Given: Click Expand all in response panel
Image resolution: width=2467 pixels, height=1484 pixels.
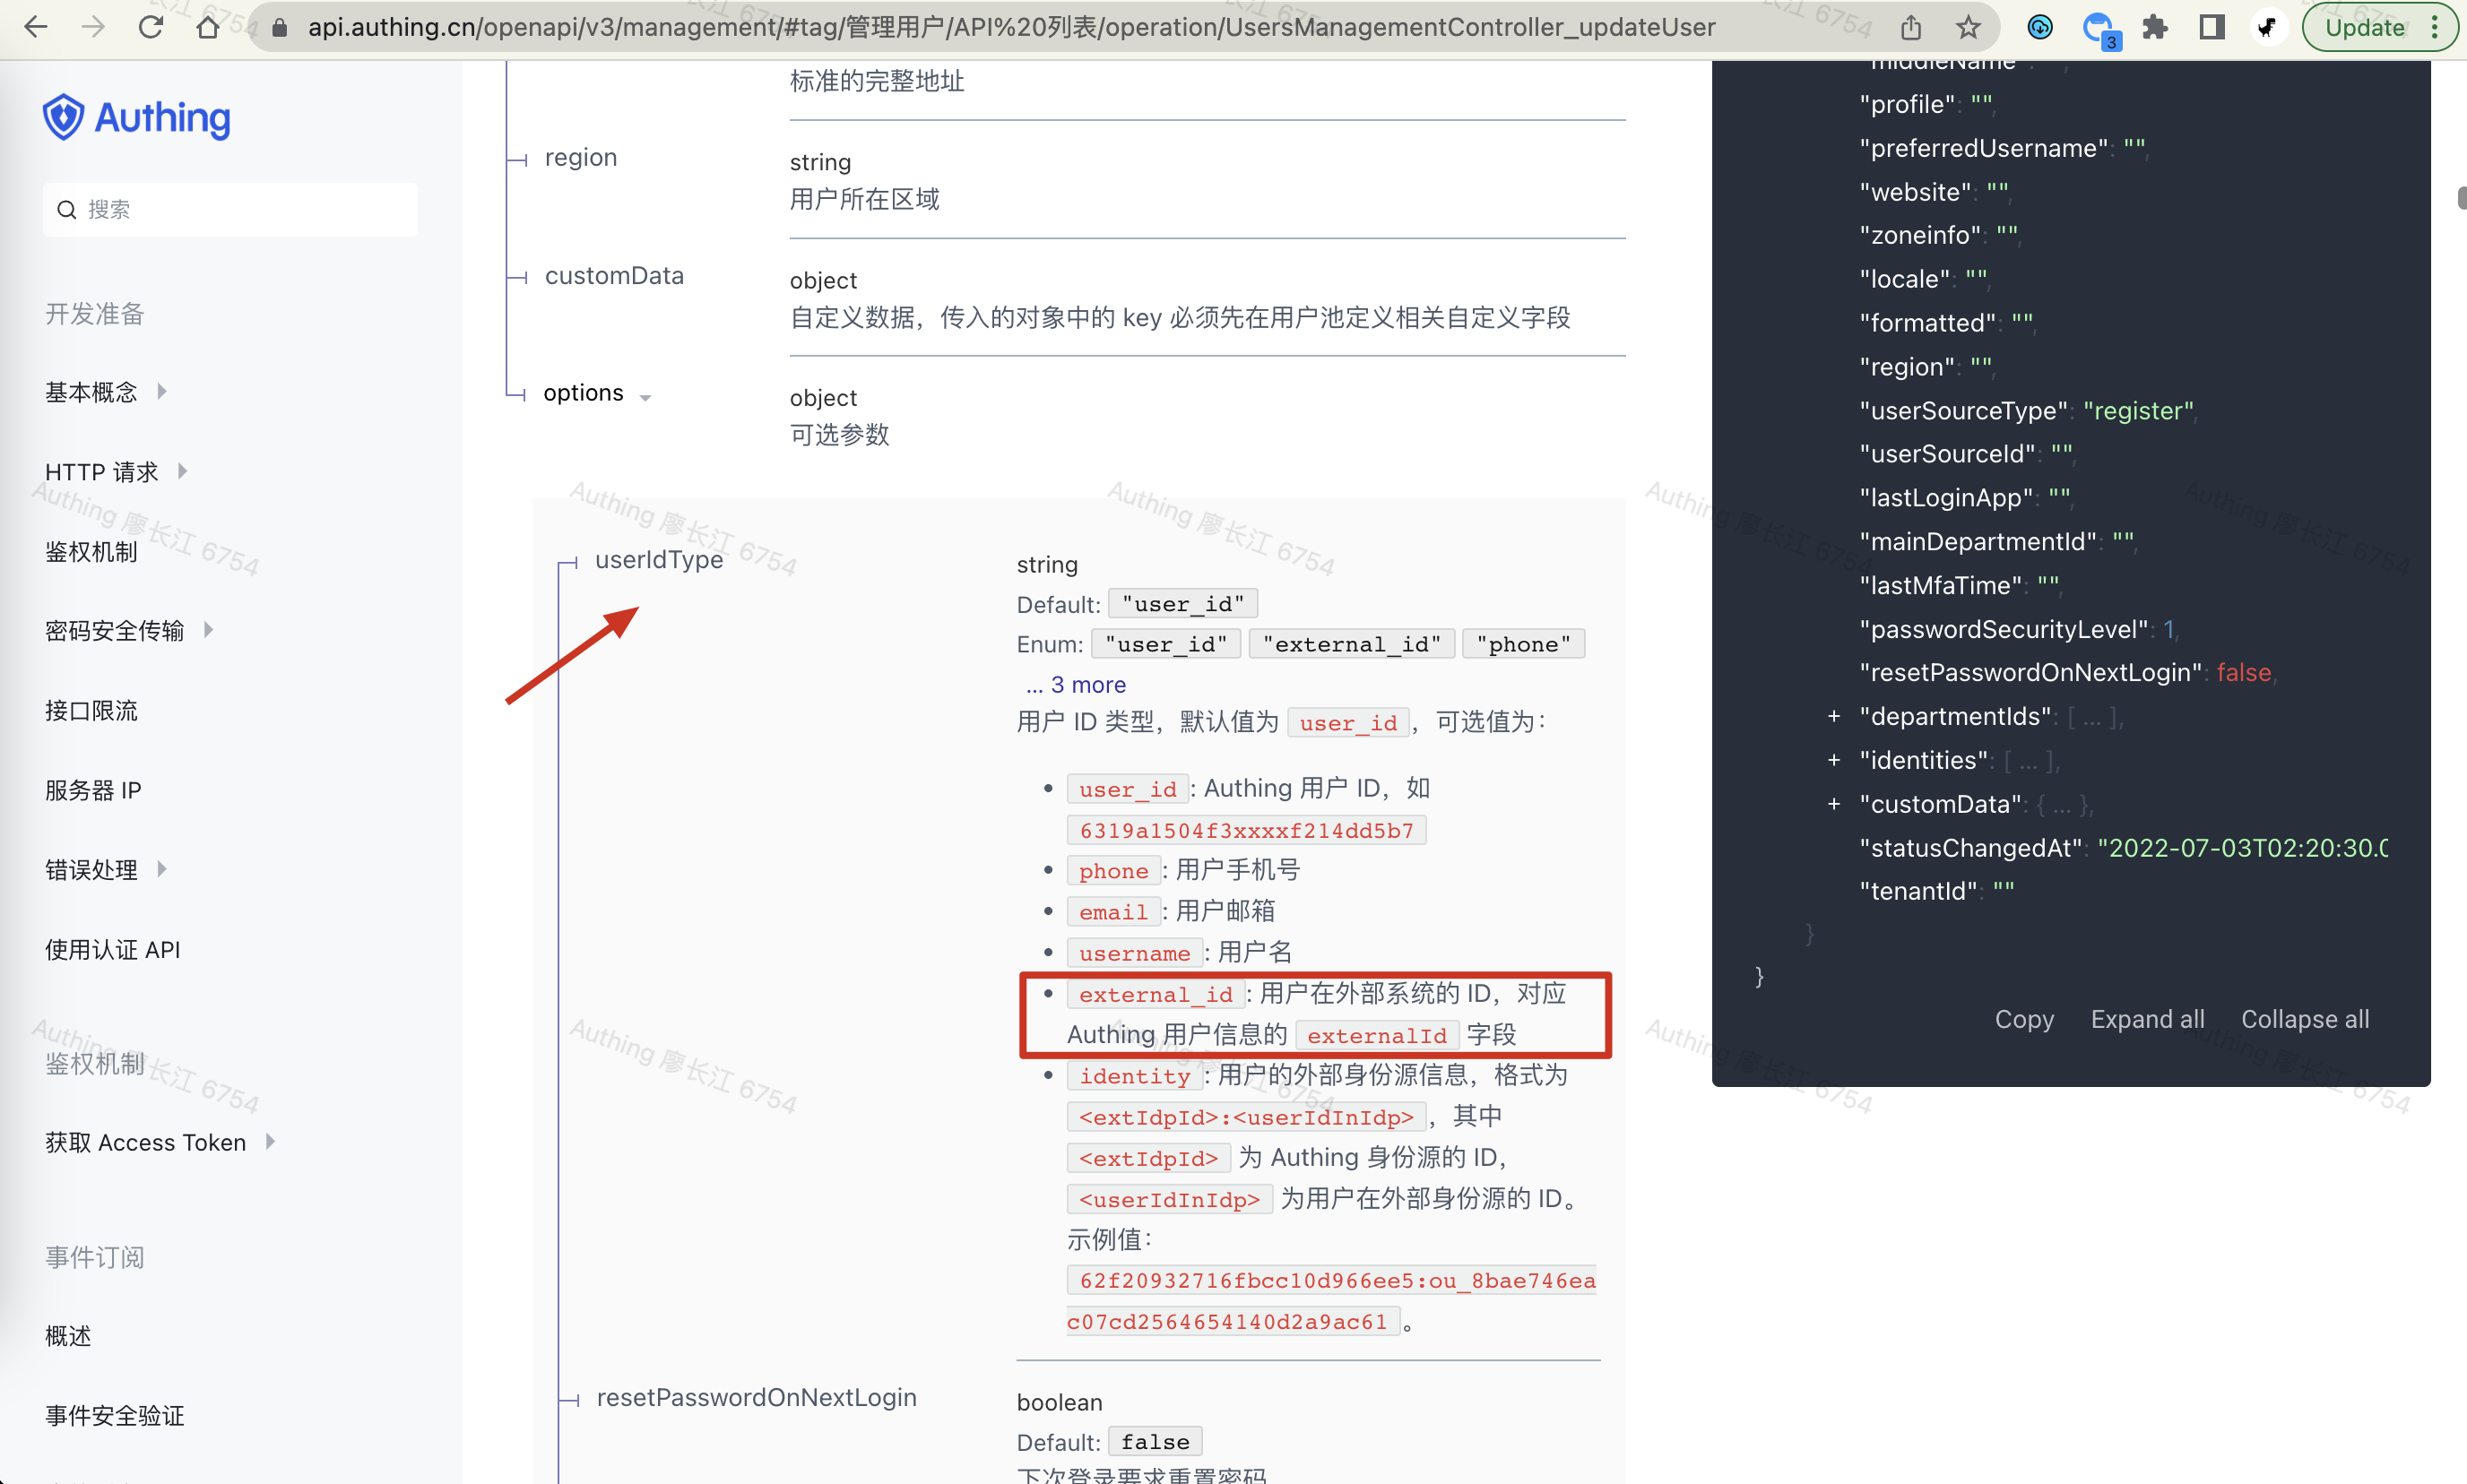Looking at the screenshot, I should [2147, 1019].
